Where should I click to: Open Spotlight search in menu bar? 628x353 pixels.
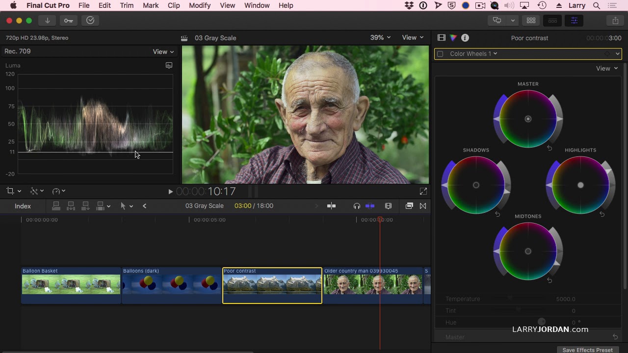[597, 5]
